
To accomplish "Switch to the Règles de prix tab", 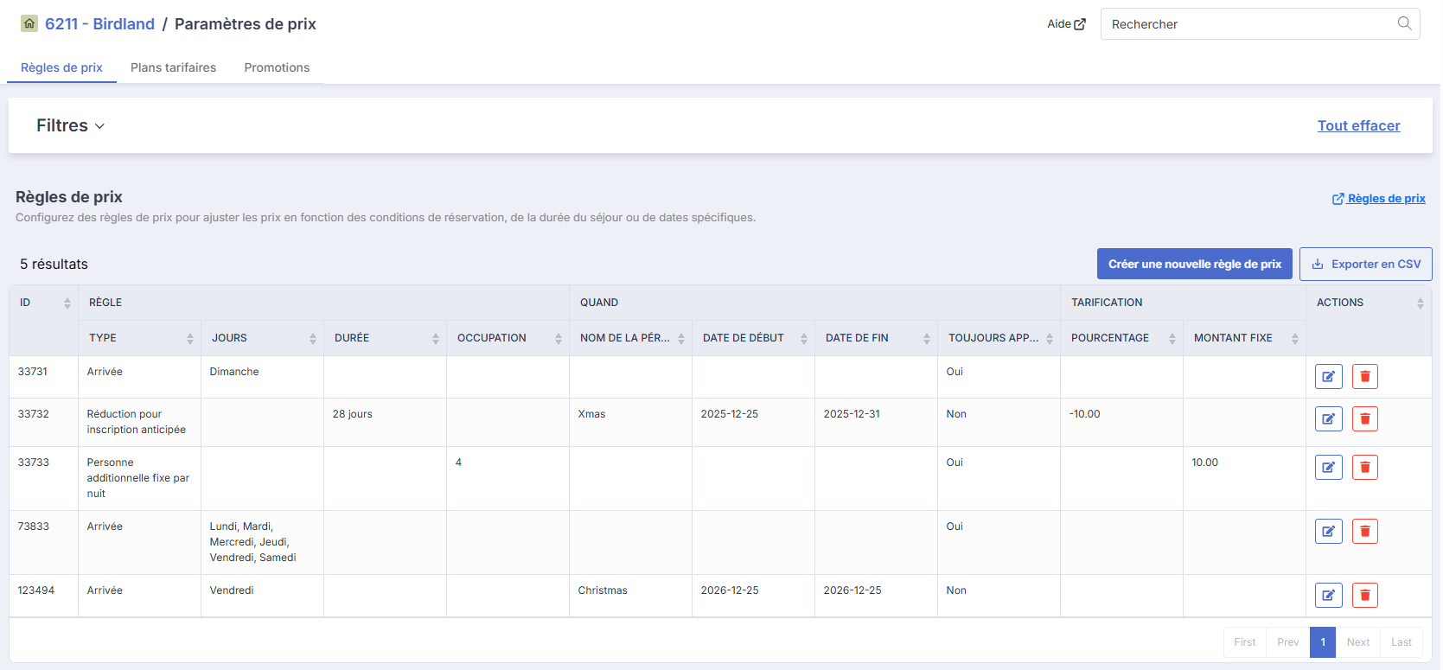I will 61,67.
